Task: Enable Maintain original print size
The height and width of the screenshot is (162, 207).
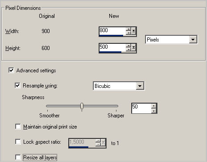Action: (x=18, y=127)
